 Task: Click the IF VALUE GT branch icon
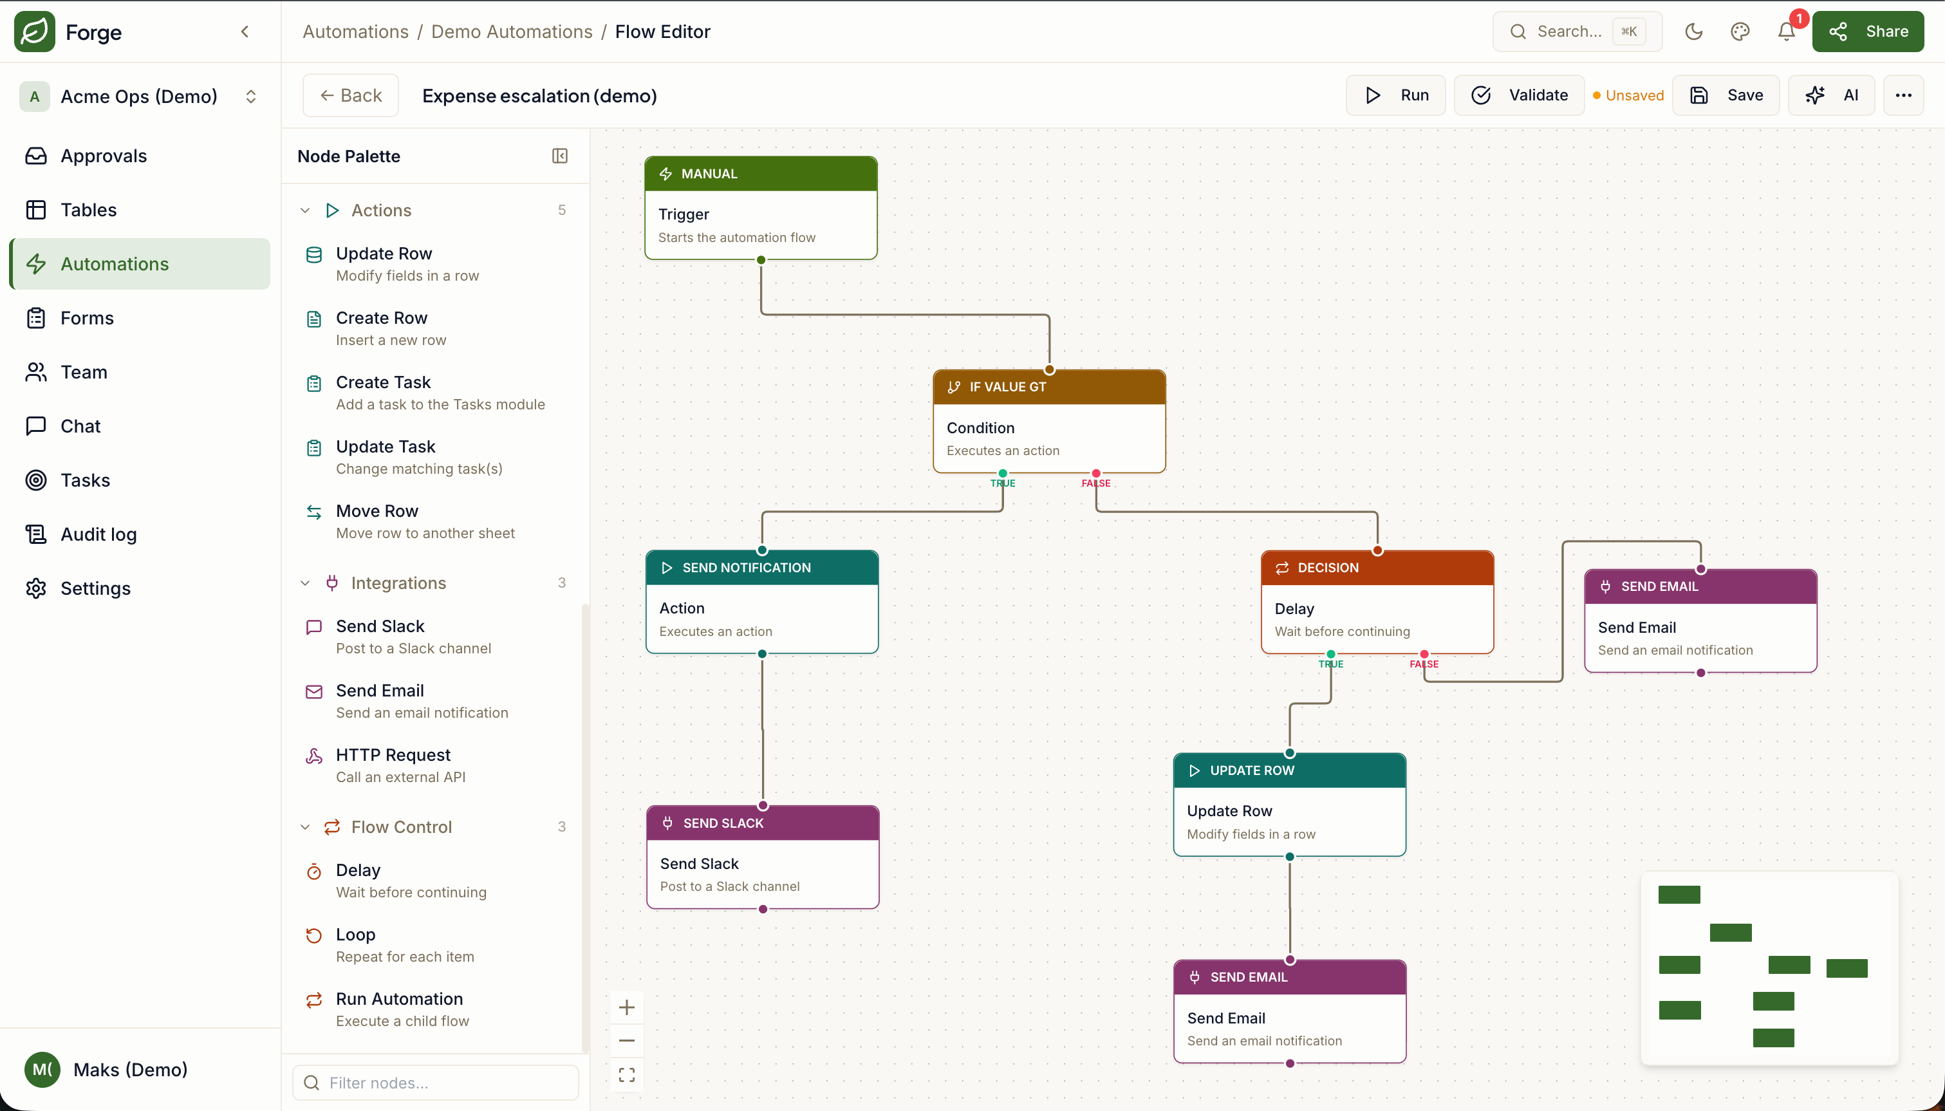[953, 387]
